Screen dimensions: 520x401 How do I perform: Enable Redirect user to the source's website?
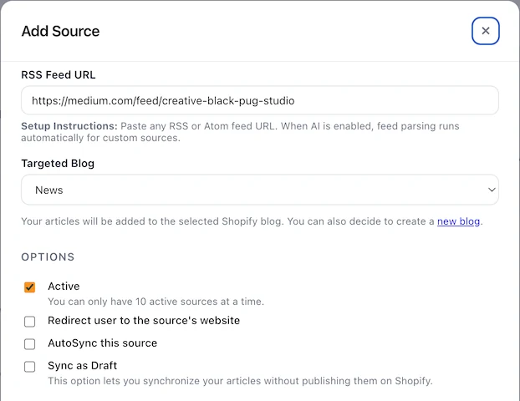point(29,321)
